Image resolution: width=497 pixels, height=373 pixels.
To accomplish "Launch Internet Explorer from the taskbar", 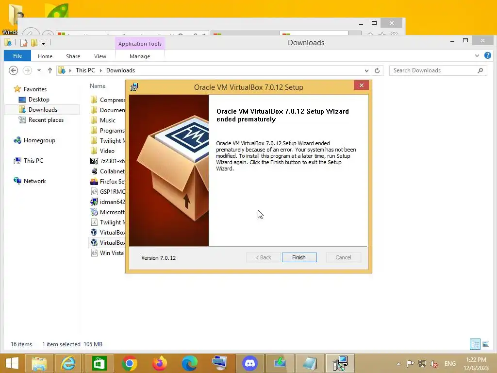I will point(69,363).
